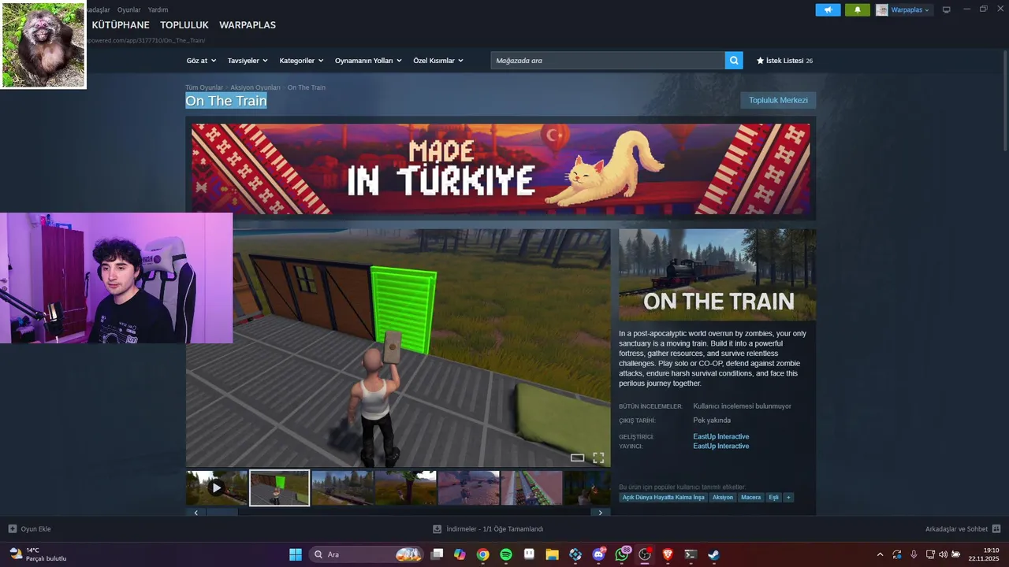Open weather widget showing 14°C
1009x567 pixels.
(38, 554)
